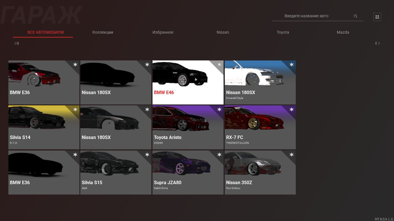The height and width of the screenshot is (221, 394).
Task: Select the Toyota Aristo car image
Action: point(180,119)
